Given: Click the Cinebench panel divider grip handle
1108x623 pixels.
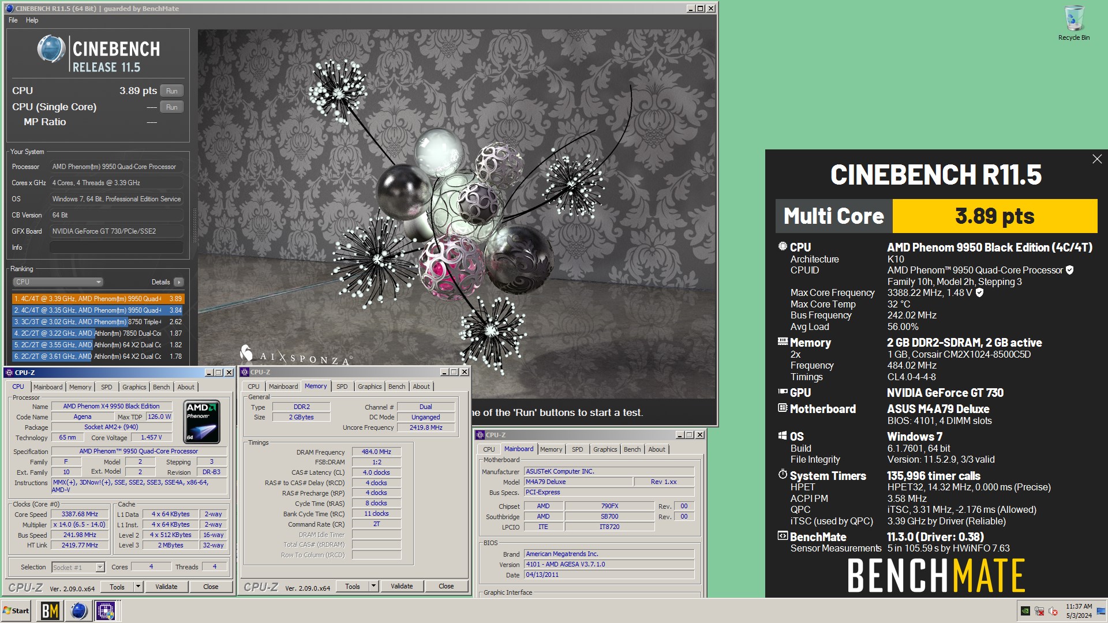Looking at the screenshot, I should coord(194,225).
